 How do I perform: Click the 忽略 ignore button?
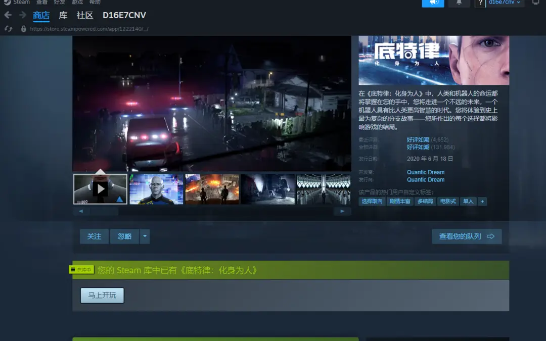tap(125, 236)
